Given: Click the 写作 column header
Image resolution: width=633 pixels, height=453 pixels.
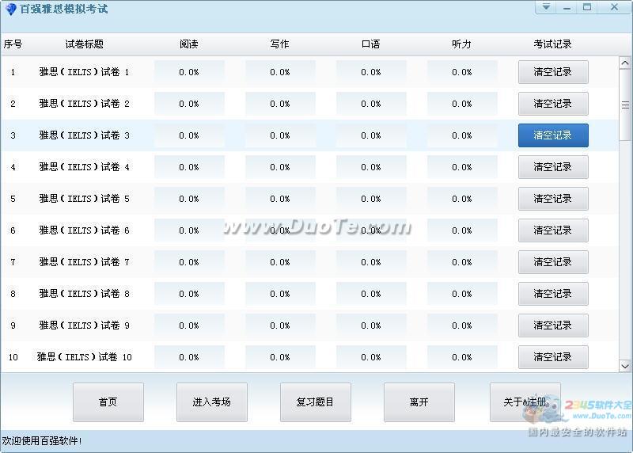Looking at the screenshot, I should pos(280,44).
